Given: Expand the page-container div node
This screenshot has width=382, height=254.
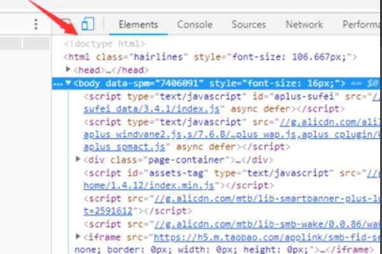Looking at the screenshot, I should (x=79, y=158).
